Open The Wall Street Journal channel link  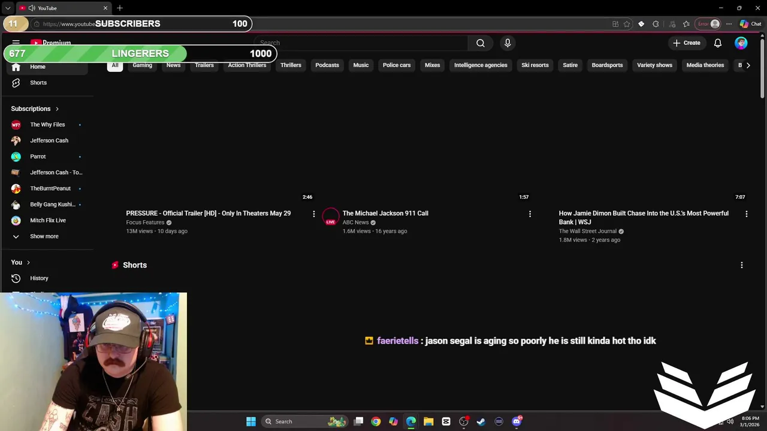[x=587, y=231]
